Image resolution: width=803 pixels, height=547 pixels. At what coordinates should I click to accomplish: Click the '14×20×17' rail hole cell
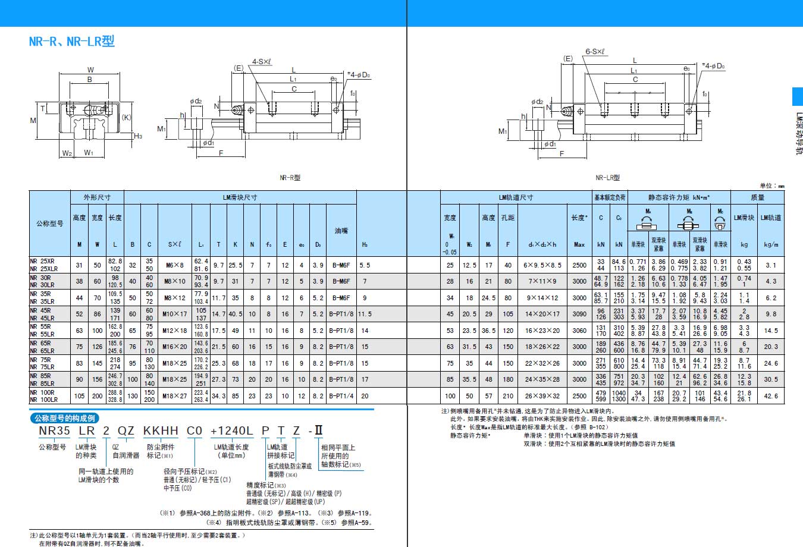tap(542, 314)
